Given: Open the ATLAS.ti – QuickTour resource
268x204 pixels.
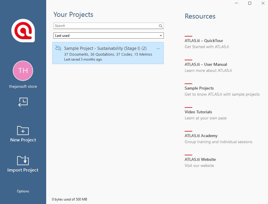Looking at the screenshot, I should (x=204, y=41).
